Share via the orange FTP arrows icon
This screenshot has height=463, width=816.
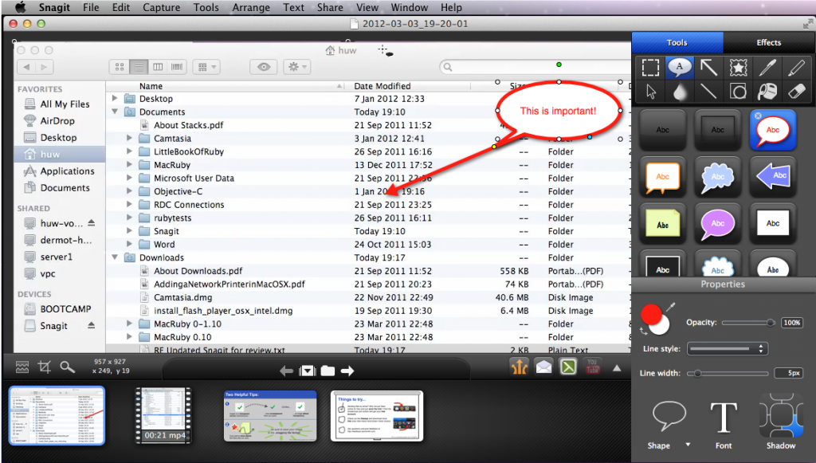click(519, 367)
